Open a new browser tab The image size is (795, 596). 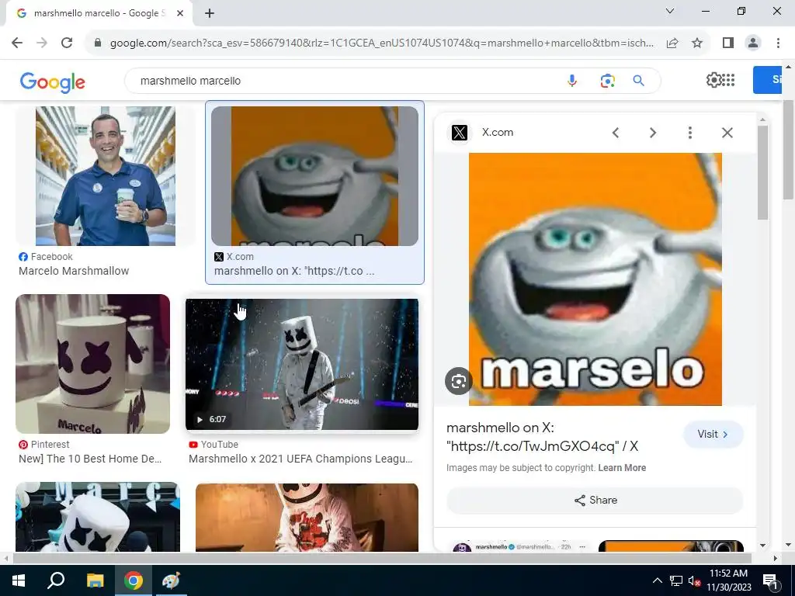coord(210,13)
